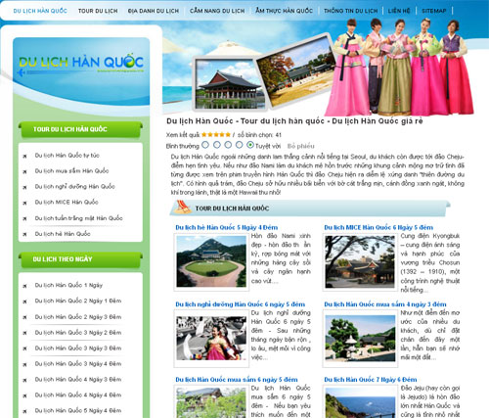Open the TOUR DU LỊCH menu item
Image resolution: width=489 pixels, height=418 pixels.
[x=98, y=11]
